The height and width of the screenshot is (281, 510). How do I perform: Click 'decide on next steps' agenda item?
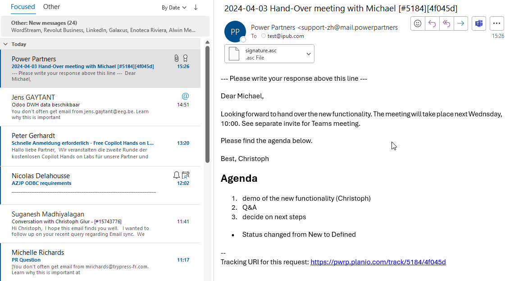click(274, 217)
